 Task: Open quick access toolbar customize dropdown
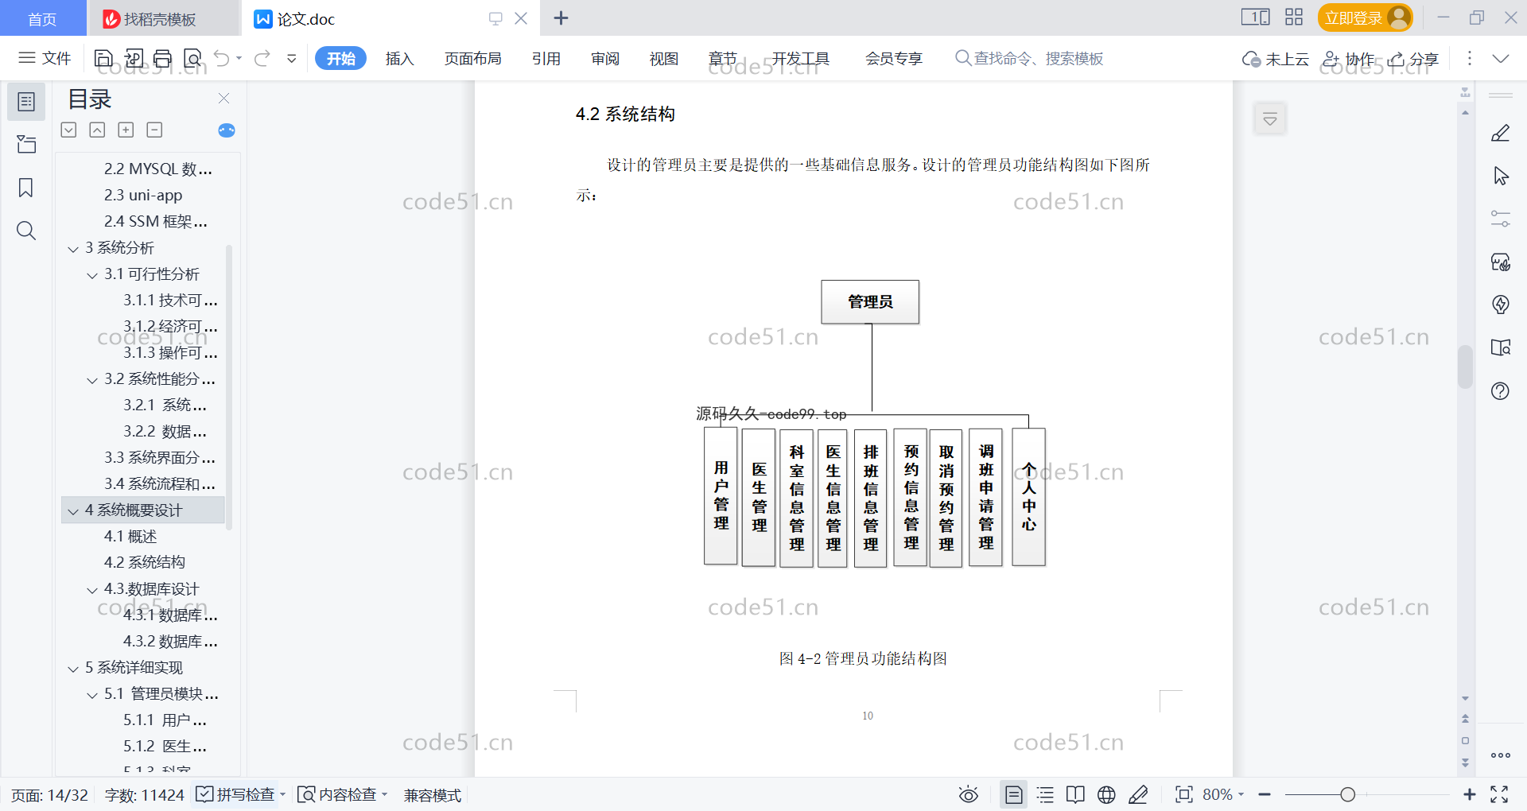pos(292,58)
